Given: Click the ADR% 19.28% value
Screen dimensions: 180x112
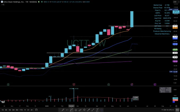Looking at the screenshot, I should [167, 13].
